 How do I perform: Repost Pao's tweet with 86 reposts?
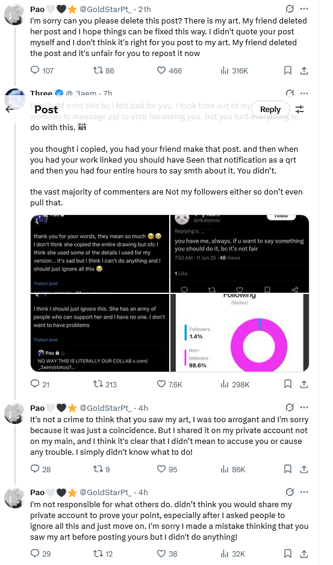(104, 70)
